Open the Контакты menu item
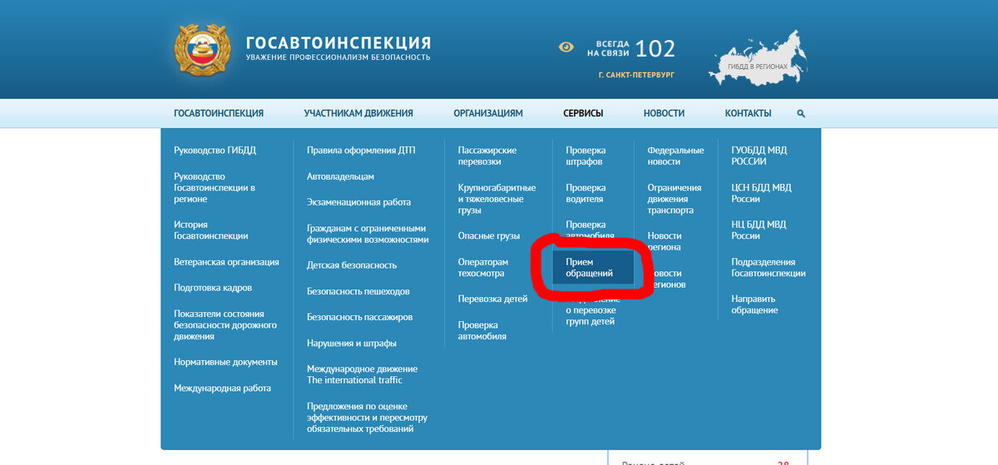This screenshot has height=465, width=998. [x=748, y=113]
